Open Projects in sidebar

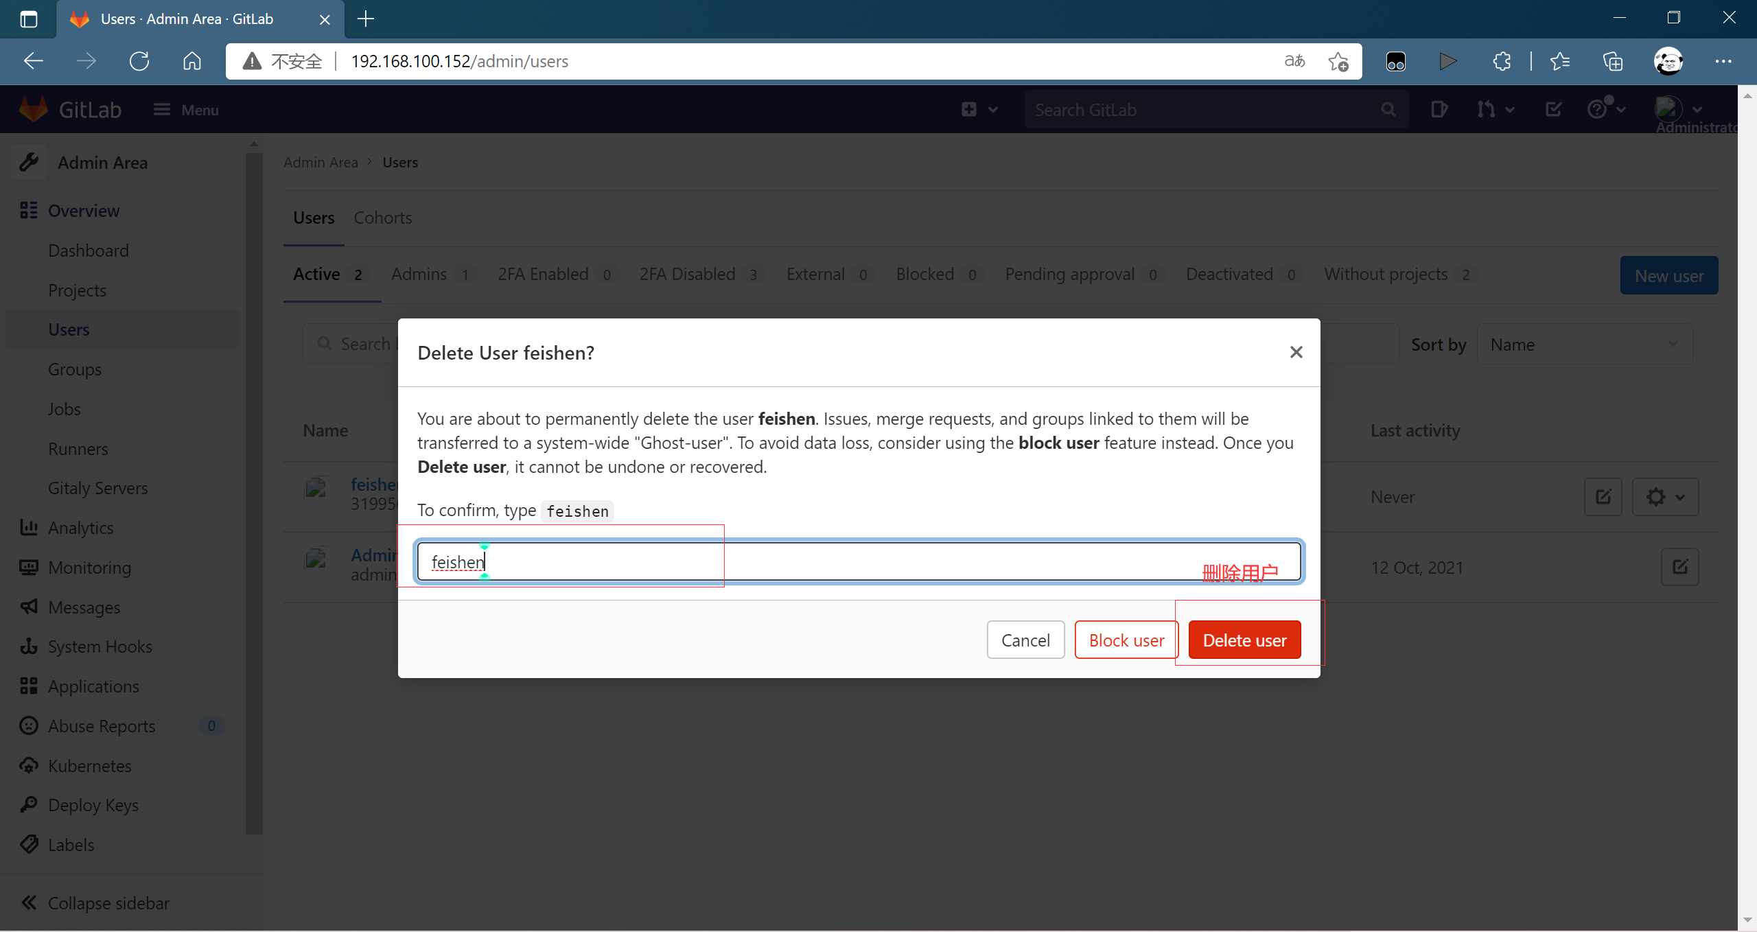[77, 290]
